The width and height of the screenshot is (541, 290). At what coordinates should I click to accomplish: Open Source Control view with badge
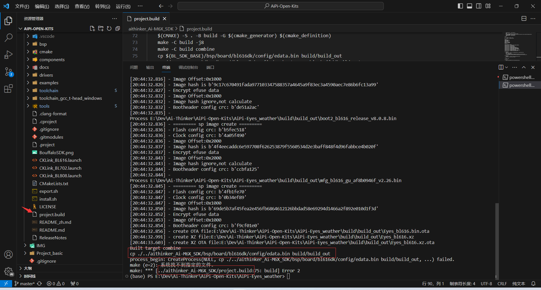(8, 72)
